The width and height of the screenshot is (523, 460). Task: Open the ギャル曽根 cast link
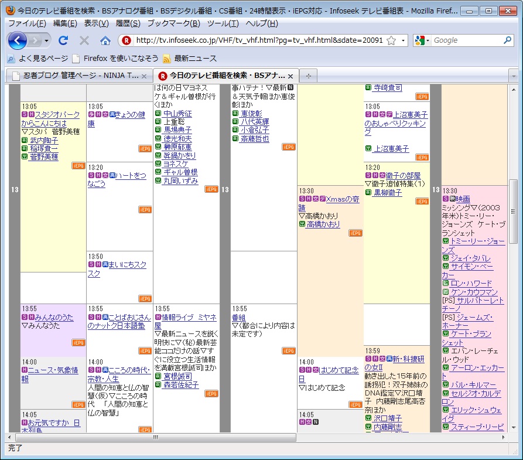[180, 172]
